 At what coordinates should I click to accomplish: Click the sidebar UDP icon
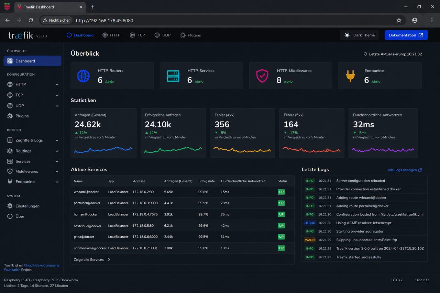pyautogui.click(x=10, y=105)
